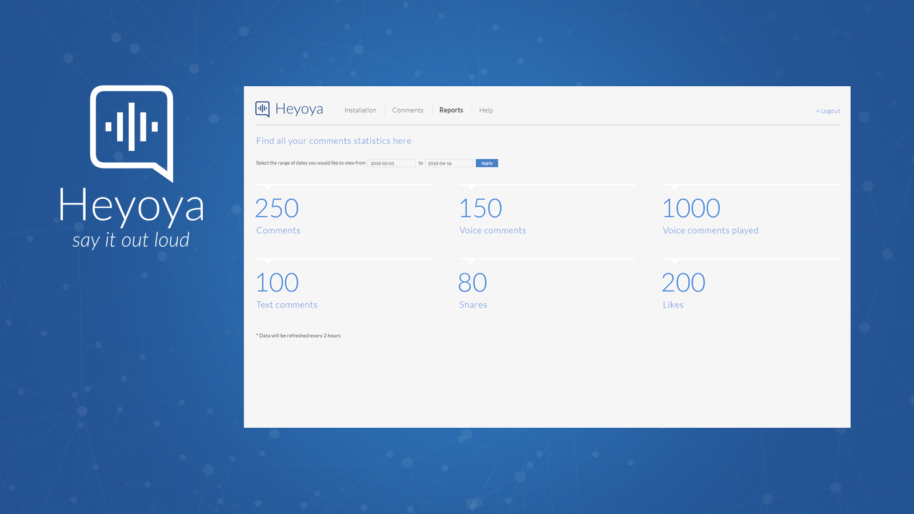Click the 'Voice comments' label under 150

[x=493, y=231]
